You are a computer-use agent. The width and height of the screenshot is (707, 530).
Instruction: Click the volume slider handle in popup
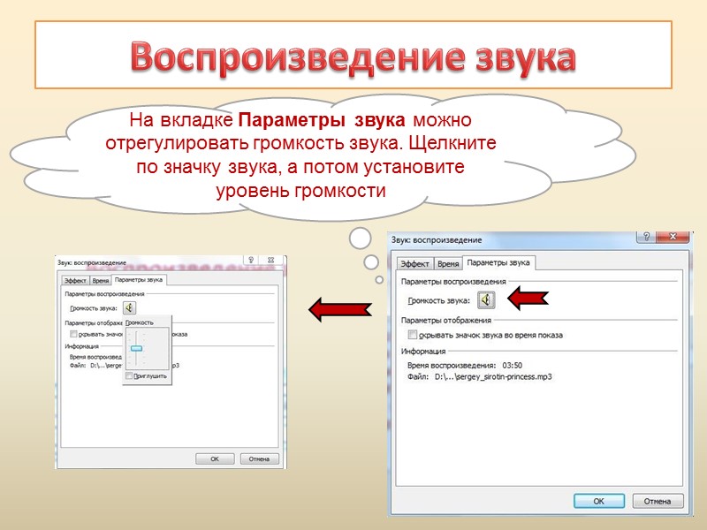pyautogui.click(x=136, y=348)
